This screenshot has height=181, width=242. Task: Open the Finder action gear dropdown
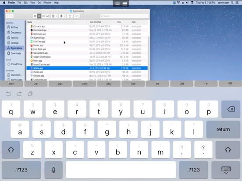click(x=63, y=16)
